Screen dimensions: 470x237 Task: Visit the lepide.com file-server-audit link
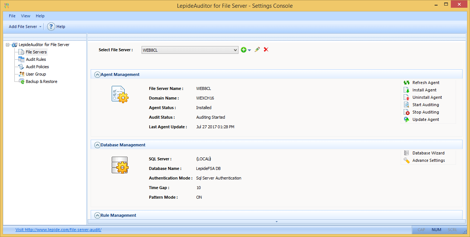pyautogui.click(x=58, y=230)
